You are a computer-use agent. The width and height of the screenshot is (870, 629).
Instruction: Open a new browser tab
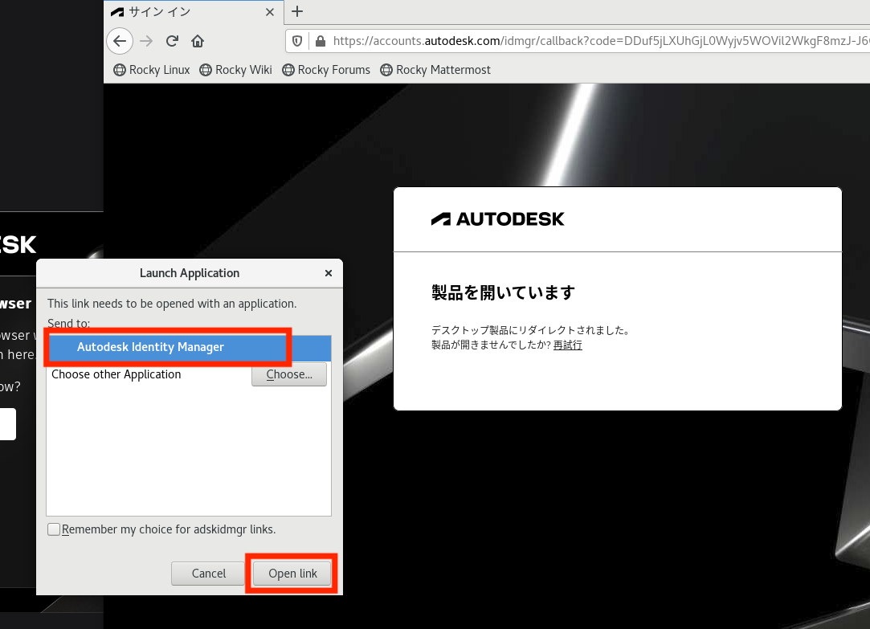pyautogui.click(x=296, y=12)
